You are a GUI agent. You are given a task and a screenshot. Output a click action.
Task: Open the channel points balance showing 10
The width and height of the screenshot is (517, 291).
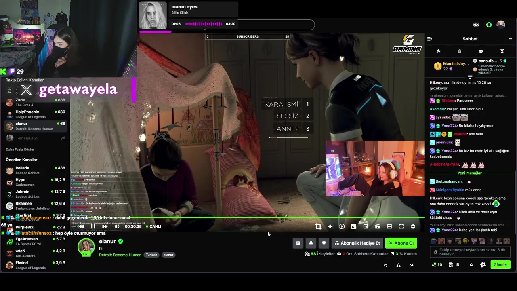437,265
